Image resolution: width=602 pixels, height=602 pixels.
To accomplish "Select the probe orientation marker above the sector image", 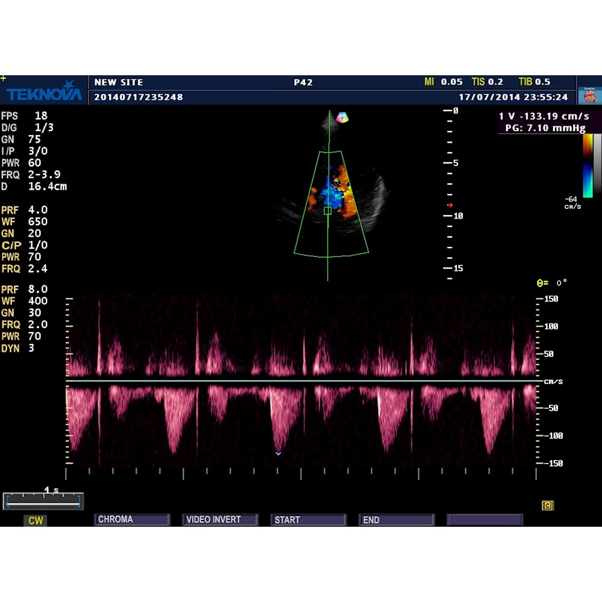I will [343, 117].
